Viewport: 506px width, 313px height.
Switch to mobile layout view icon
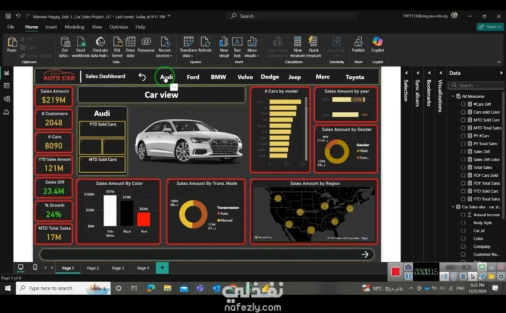click(35, 267)
